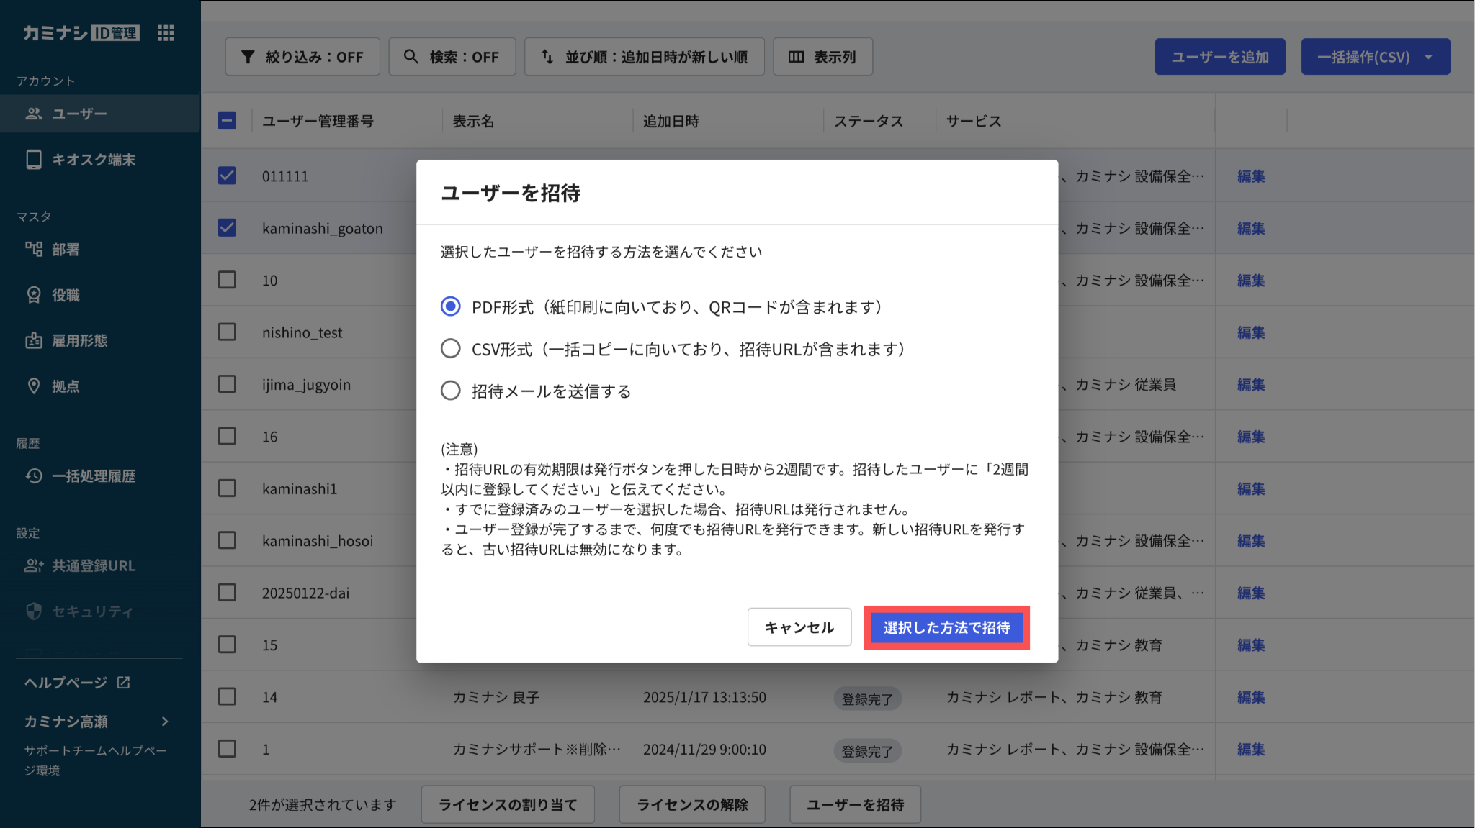This screenshot has height=828, width=1475.
Task: Click the columns icon for 表示列
Action: coord(796,57)
